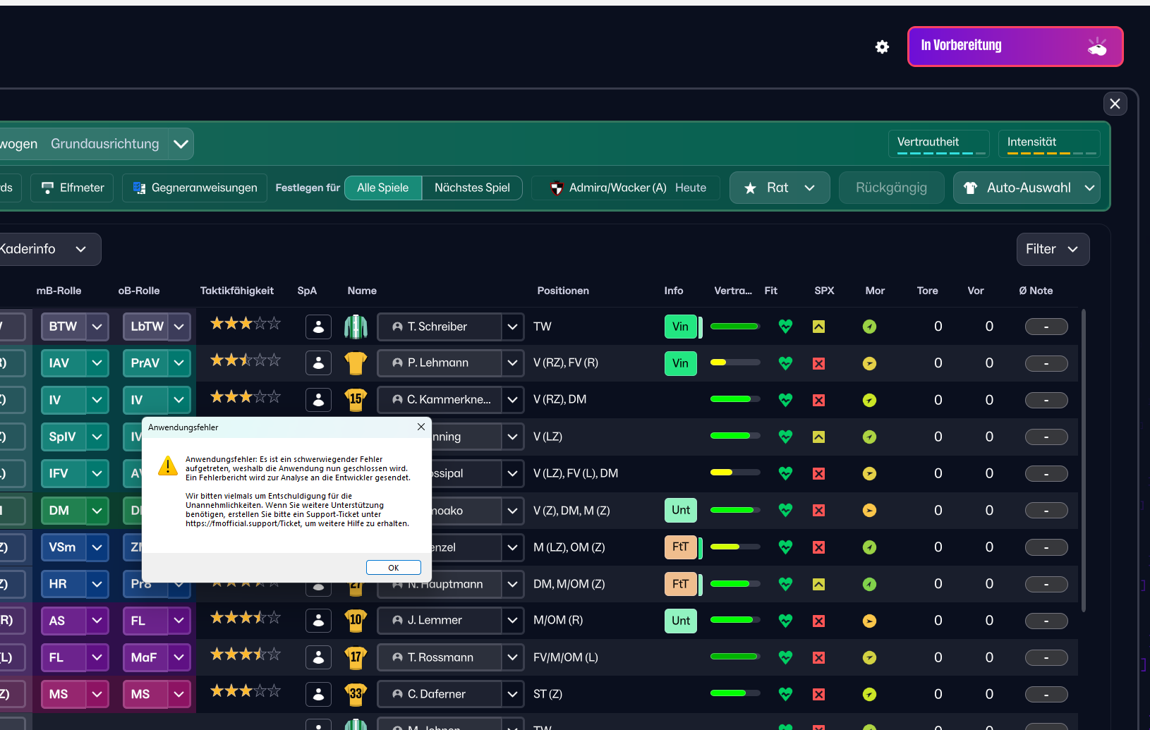1150x730 pixels.
Task: Expand the Rat advice dropdown
Action: tap(779, 188)
